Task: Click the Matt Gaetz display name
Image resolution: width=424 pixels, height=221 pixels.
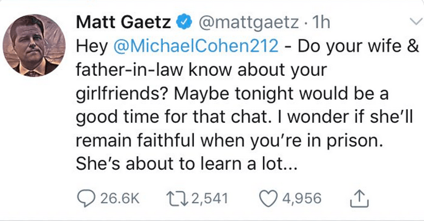Action: (x=123, y=22)
